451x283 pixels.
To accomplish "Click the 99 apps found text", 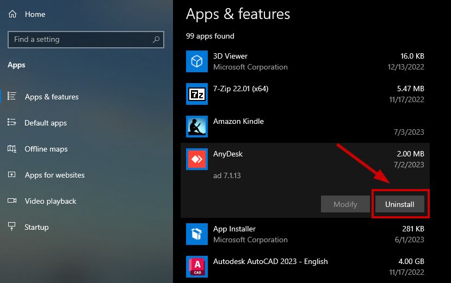I will click(210, 36).
